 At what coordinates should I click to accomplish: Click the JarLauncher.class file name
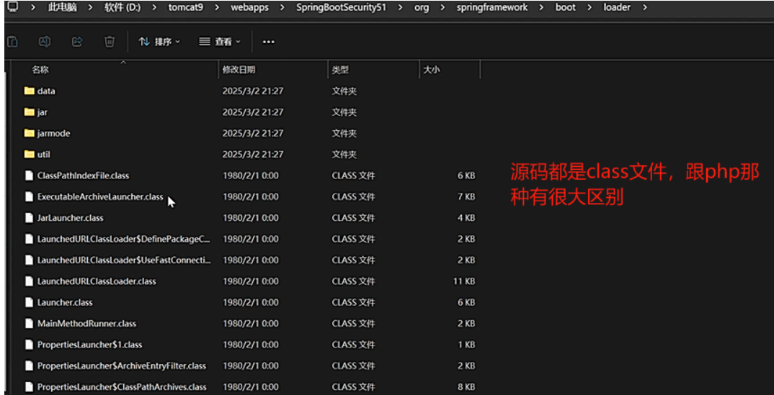pos(71,218)
